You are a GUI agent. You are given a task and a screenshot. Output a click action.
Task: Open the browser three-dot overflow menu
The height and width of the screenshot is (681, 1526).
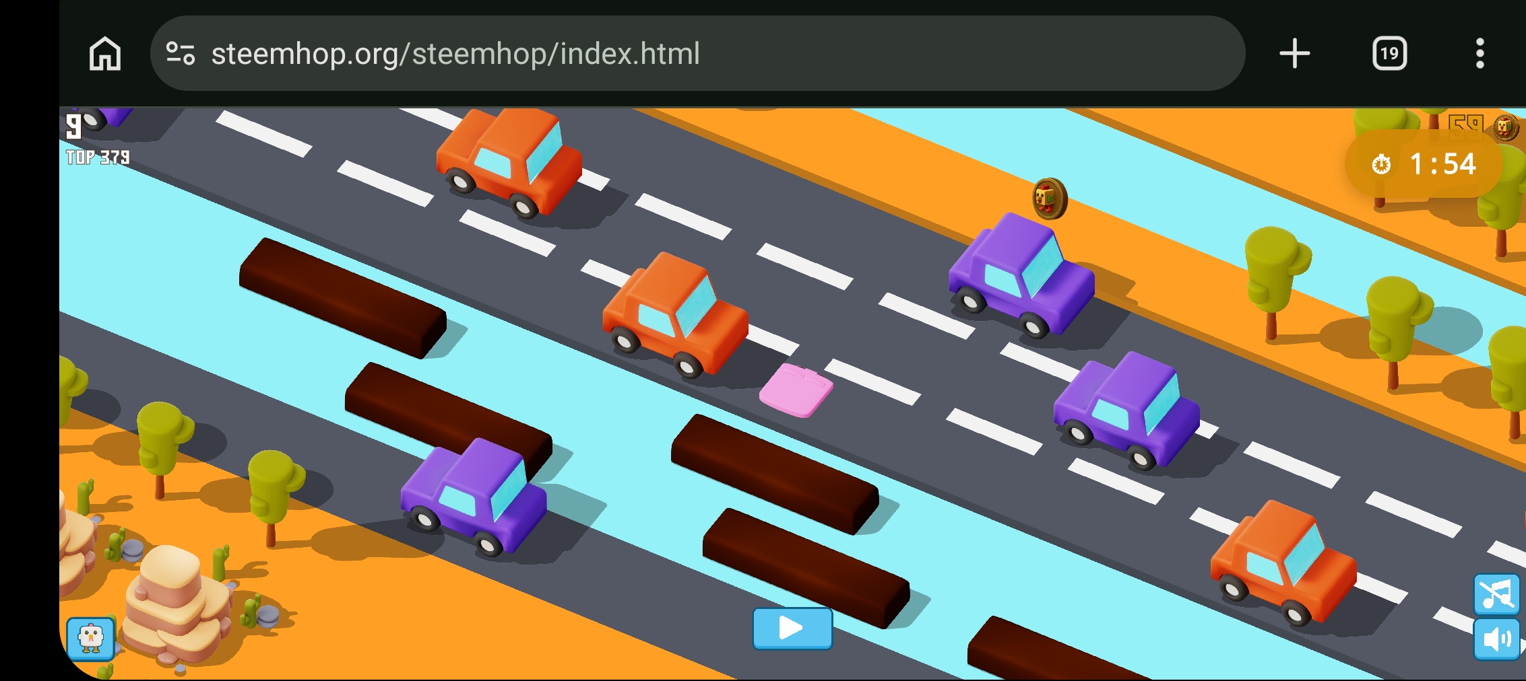click(1480, 54)
